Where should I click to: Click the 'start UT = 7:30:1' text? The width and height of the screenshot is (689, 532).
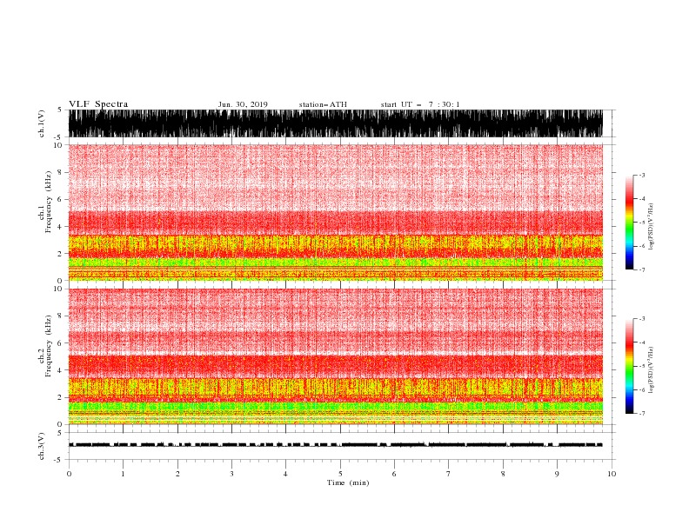[x=420, y=104]
